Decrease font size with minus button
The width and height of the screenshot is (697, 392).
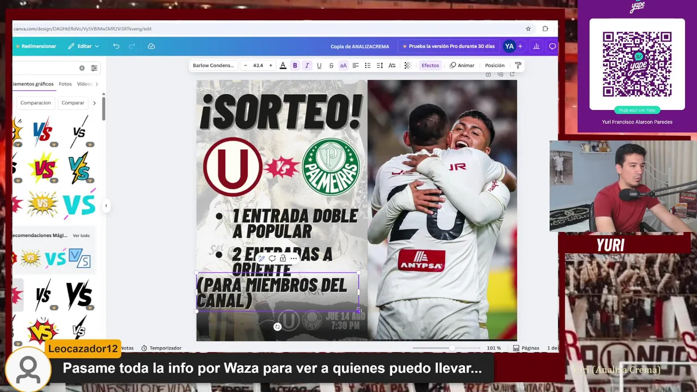(245, 65)
